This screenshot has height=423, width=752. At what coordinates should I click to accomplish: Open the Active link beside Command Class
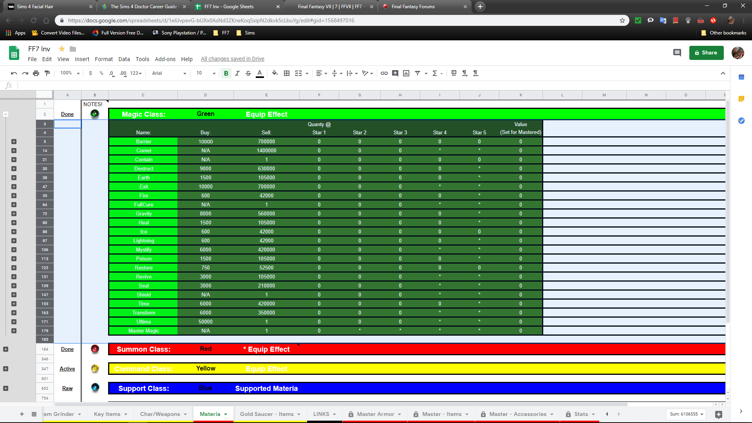point(67,369)
